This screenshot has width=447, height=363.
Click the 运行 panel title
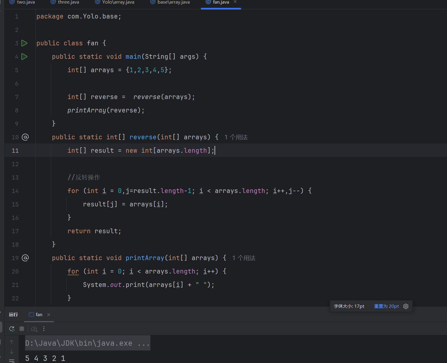click(x=13, y=315)
